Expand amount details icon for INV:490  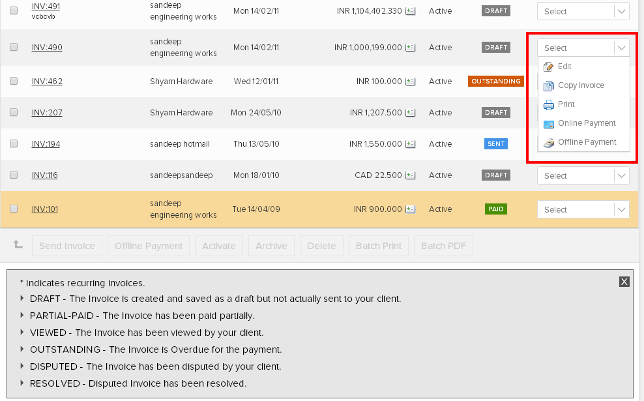pos(410,48)
